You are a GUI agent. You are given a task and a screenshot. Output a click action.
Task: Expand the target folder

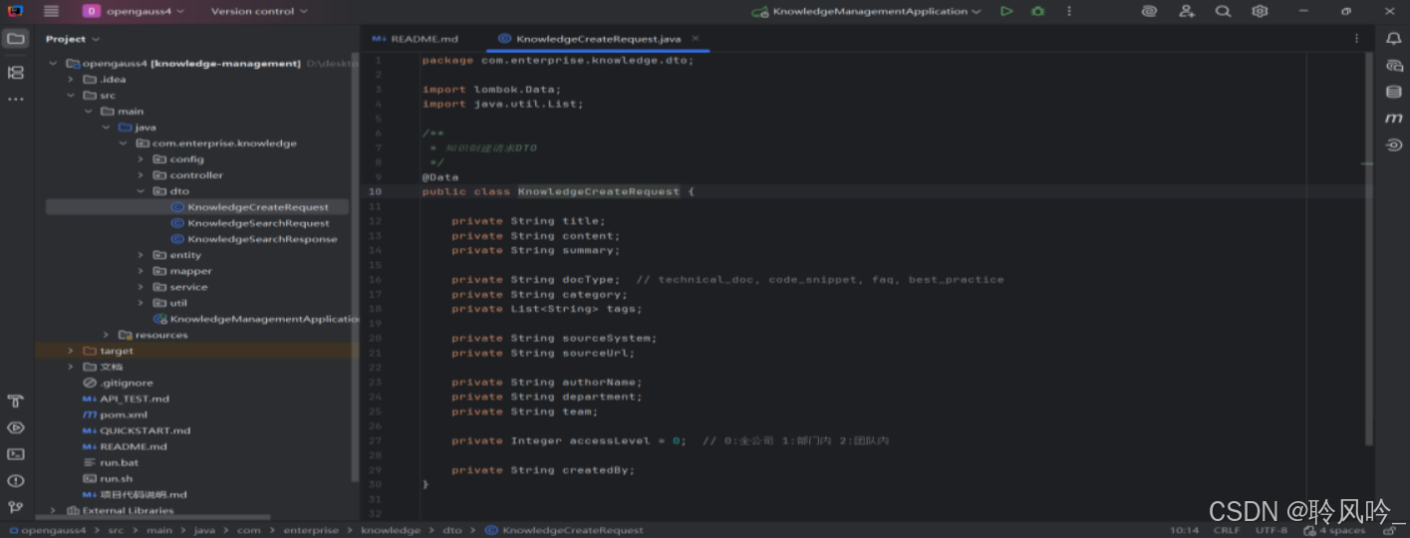tap(72, 351)
